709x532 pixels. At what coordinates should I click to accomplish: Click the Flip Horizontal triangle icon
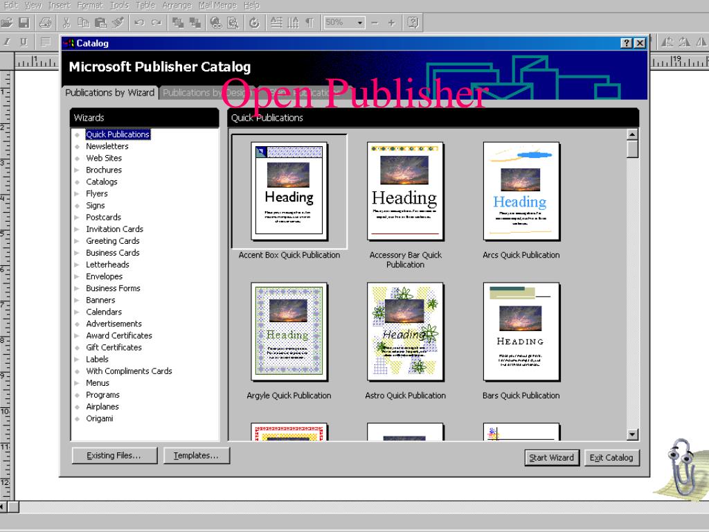701,42
